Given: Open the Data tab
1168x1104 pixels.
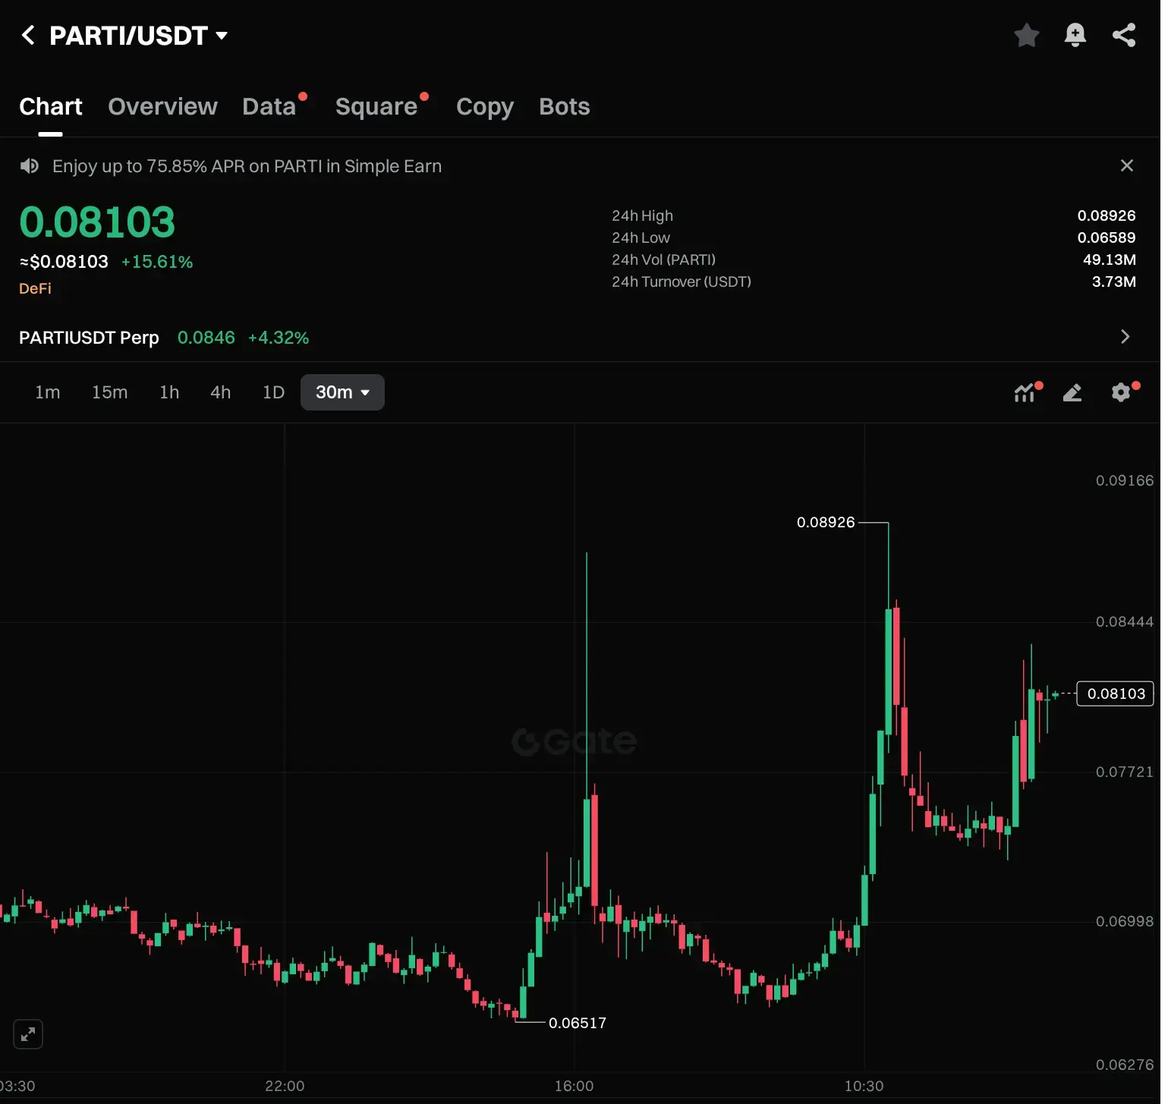Looking at the screenshot, I should click(269, 107).
